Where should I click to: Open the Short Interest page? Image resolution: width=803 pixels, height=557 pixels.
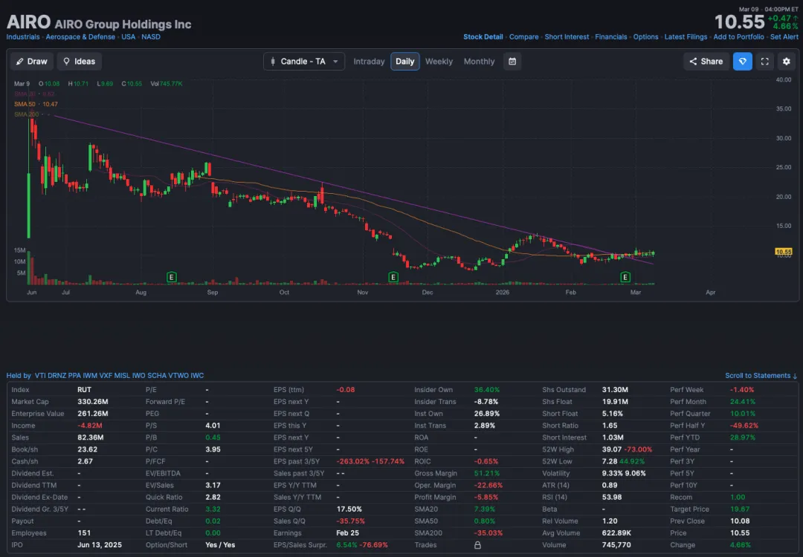point(567,37)
